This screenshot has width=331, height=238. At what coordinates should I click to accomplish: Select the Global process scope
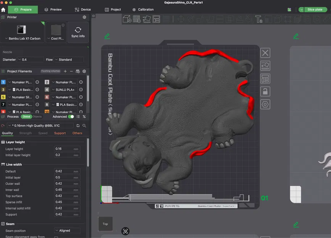point(26,117)
